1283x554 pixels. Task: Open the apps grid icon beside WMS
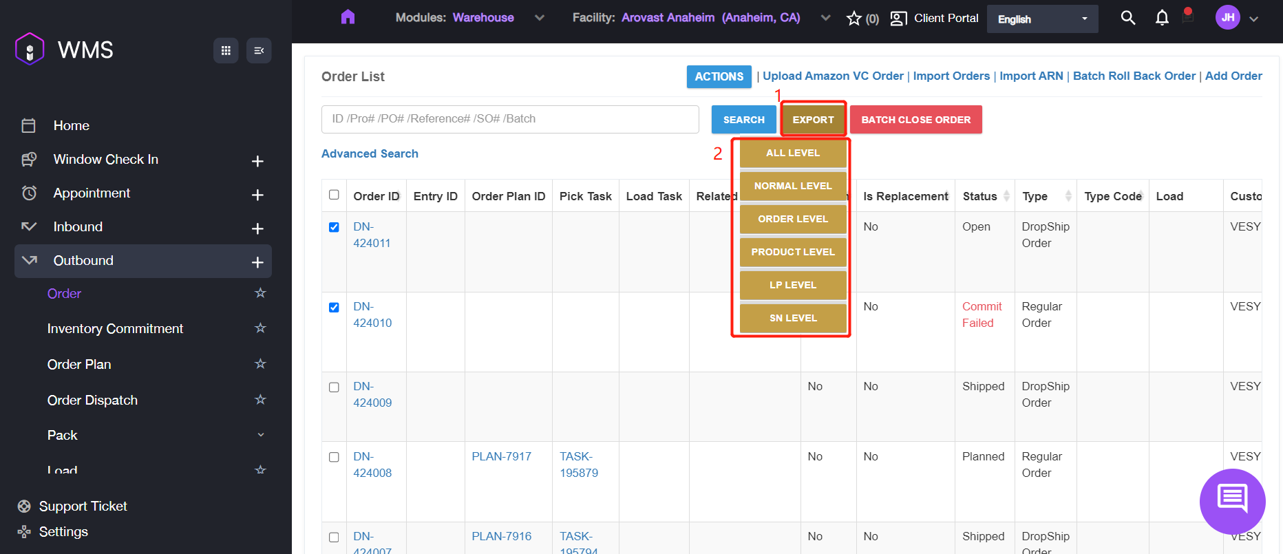pos(226,50)
